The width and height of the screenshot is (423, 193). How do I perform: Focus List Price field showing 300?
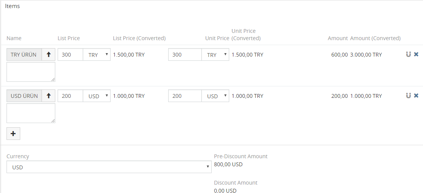tap(70, 55)
